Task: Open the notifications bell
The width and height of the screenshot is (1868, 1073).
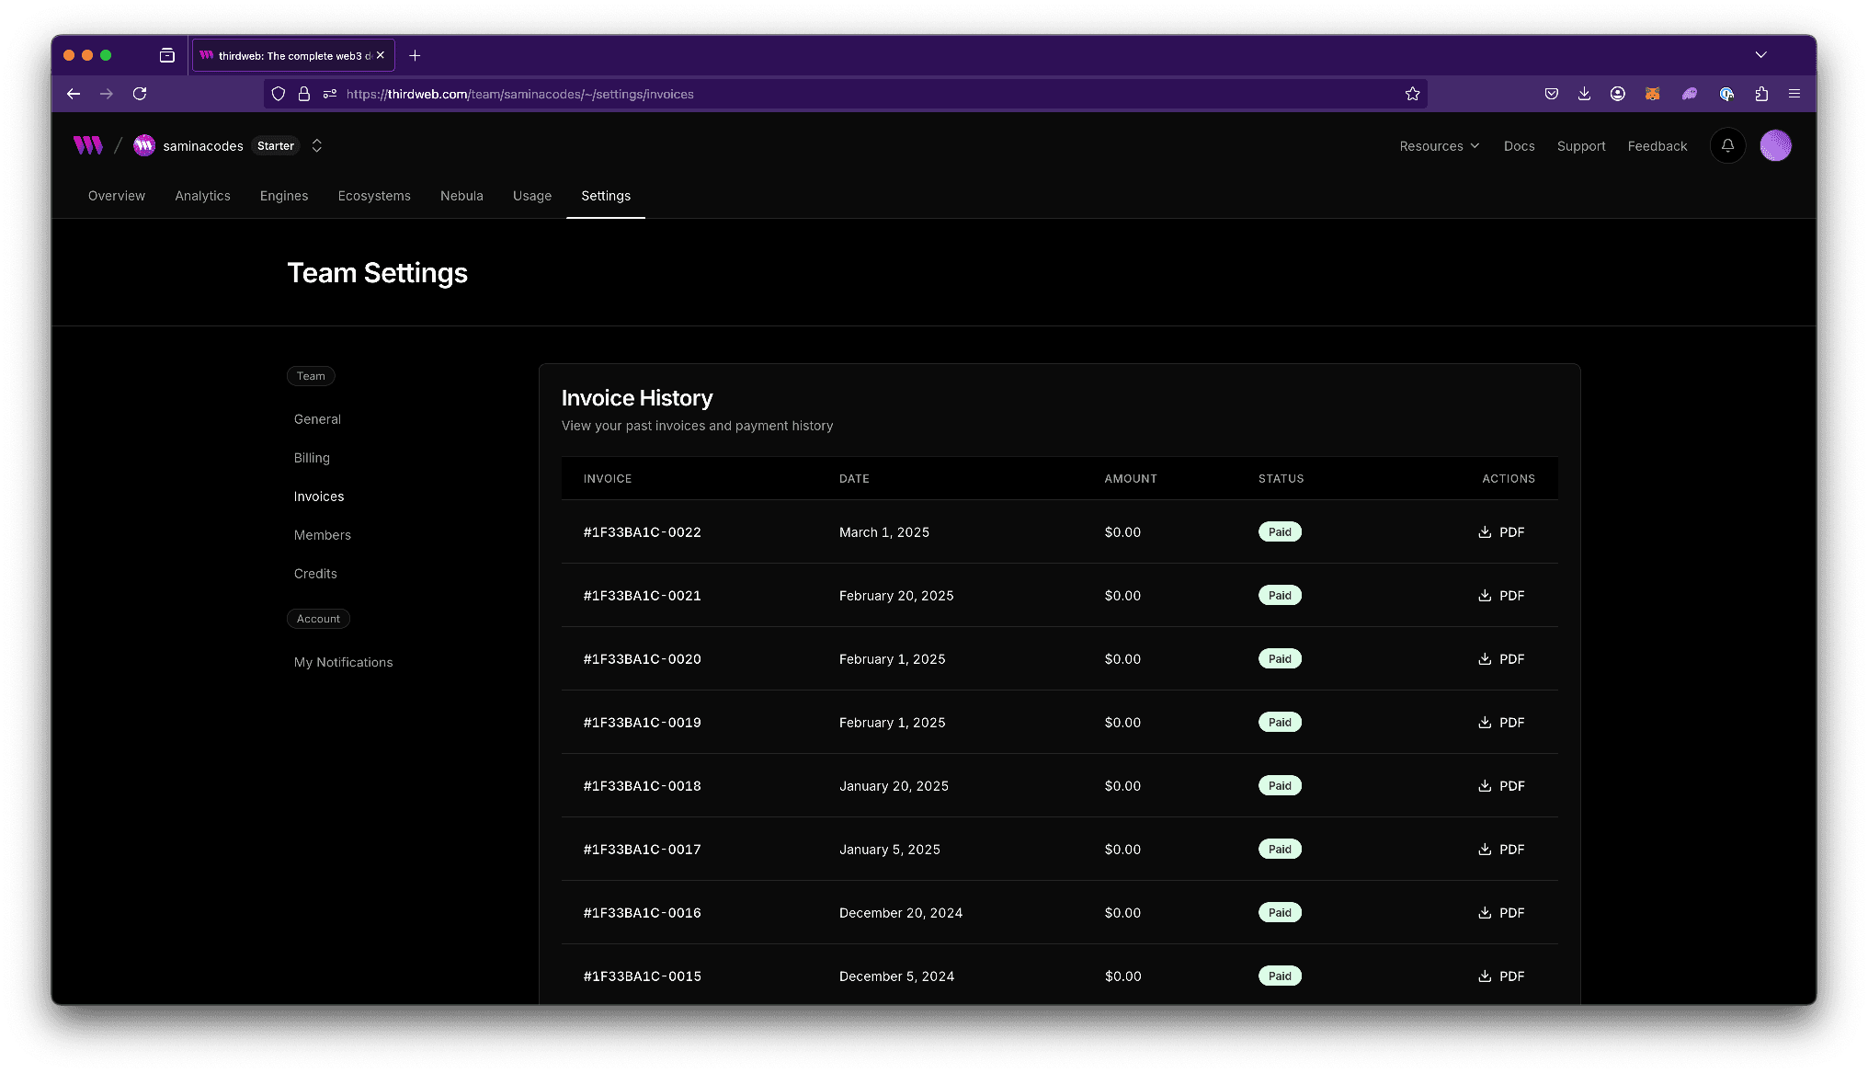Action: (1727, 145)
